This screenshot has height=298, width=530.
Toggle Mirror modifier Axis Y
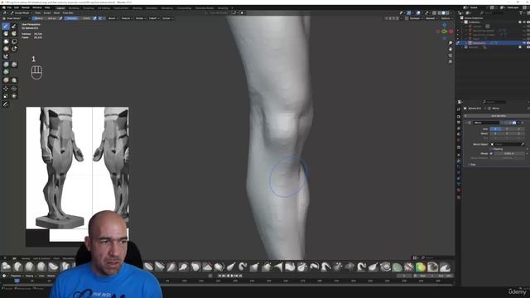click(x=507, y=129)
